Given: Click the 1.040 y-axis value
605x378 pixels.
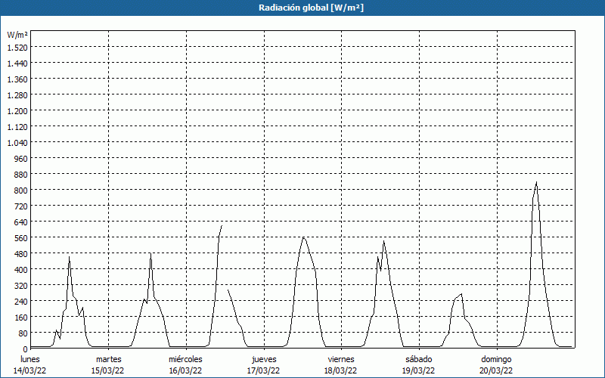Looking at the screenshot, I should pyautogui.click(x=17, y=142).
